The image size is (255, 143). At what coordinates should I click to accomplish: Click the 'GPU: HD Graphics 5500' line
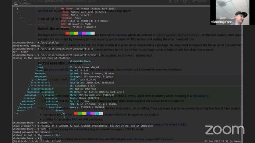(x=76, y=24)
